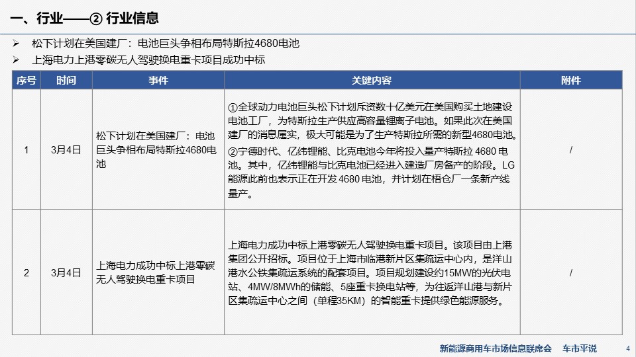Screen dimensions: 636x357
Task: Click the '3月4日' date in row 1
Action: coord(66,150)
